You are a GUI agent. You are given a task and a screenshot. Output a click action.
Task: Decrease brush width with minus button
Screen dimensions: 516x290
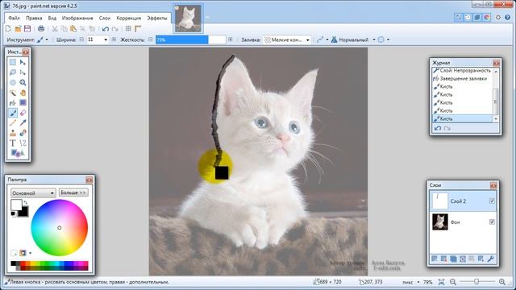[x=82, y=39]
